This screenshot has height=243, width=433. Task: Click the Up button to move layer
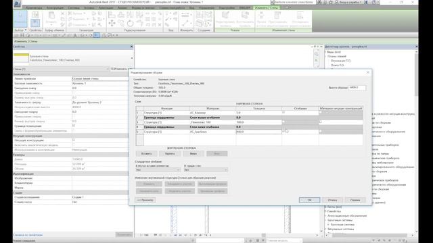(193, 154)
